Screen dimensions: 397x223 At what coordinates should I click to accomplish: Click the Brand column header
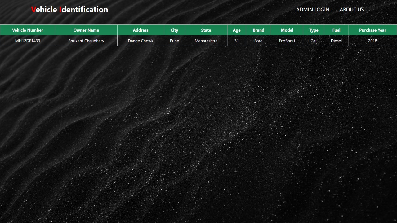click(x=258, y=30)
